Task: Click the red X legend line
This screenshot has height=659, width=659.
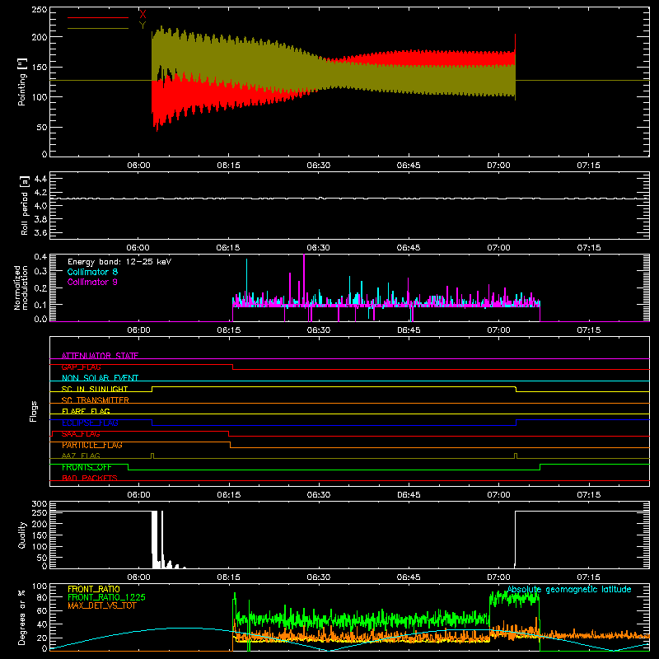Action: [x=98, y=17]
